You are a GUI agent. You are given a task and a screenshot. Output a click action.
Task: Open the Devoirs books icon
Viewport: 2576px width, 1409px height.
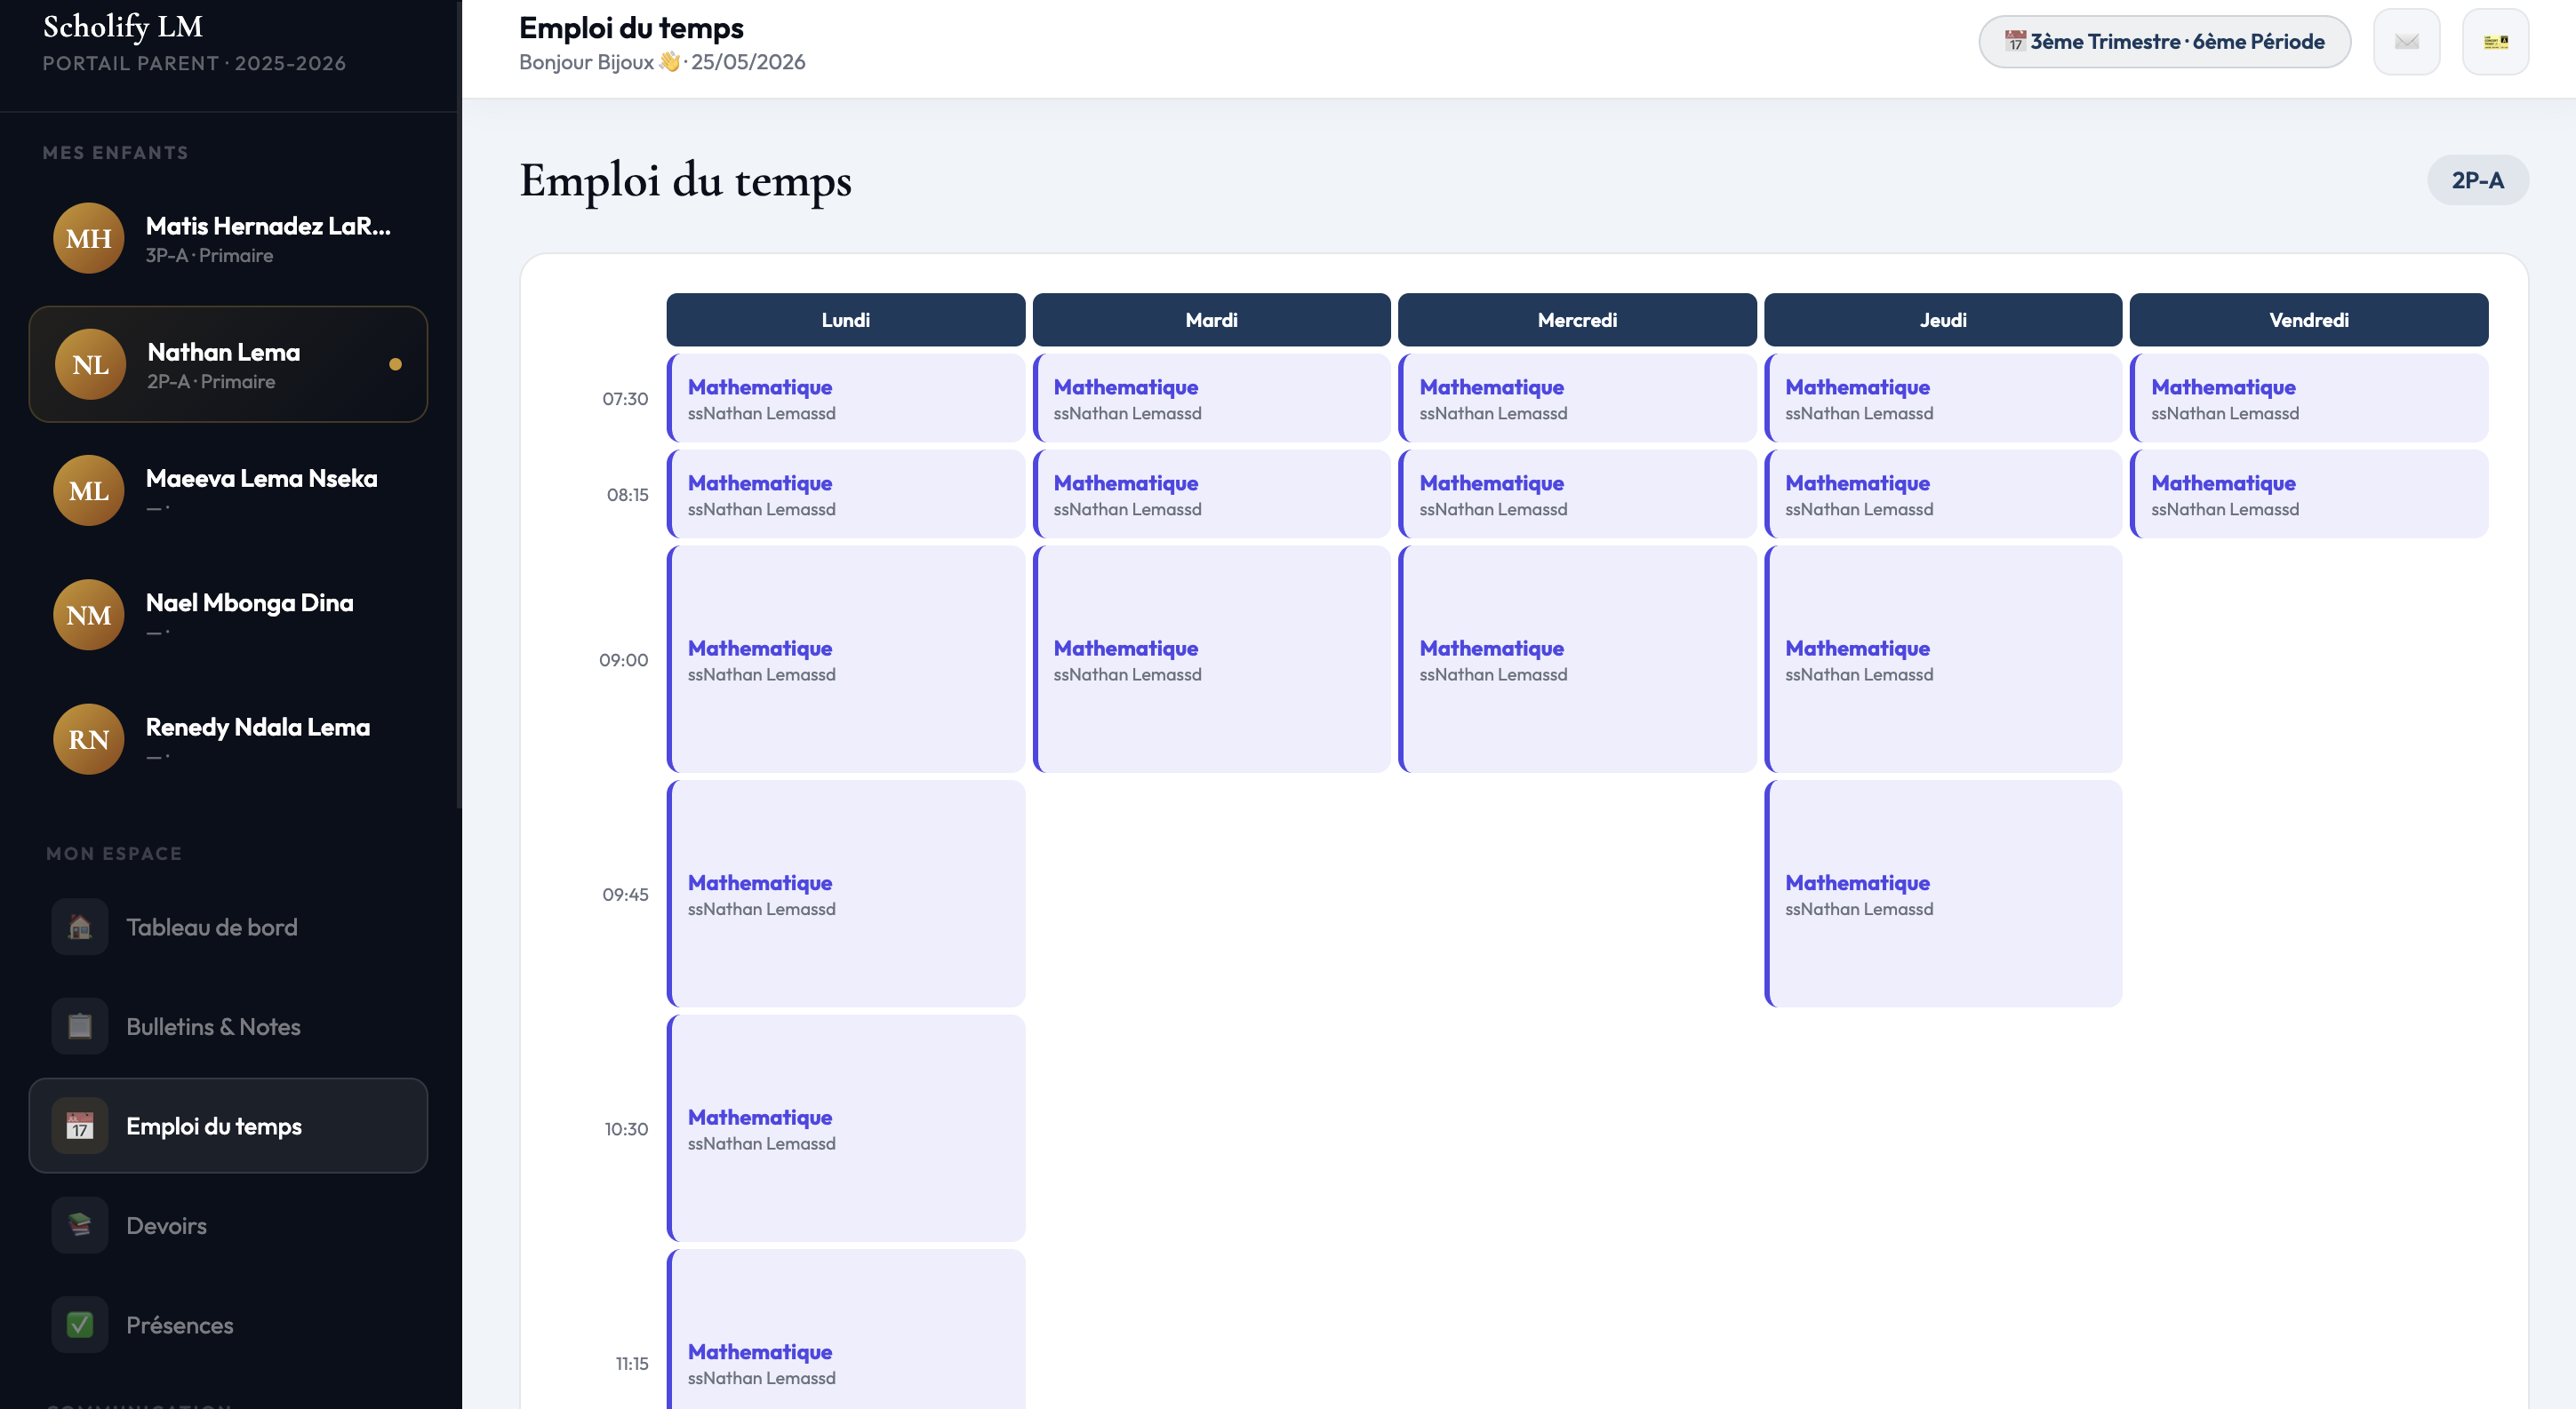pyautogui.click(x=80, y=1225)
